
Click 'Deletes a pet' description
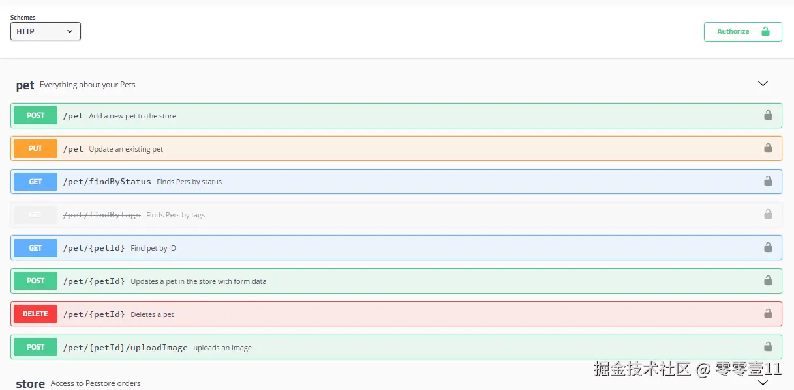(x=152, y=314)
